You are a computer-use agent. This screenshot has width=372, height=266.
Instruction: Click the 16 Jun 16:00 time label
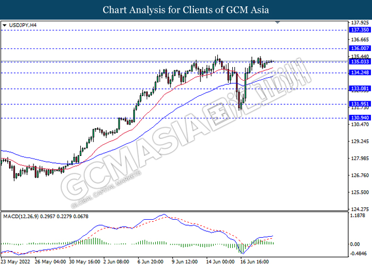click(x=255, y=262)
